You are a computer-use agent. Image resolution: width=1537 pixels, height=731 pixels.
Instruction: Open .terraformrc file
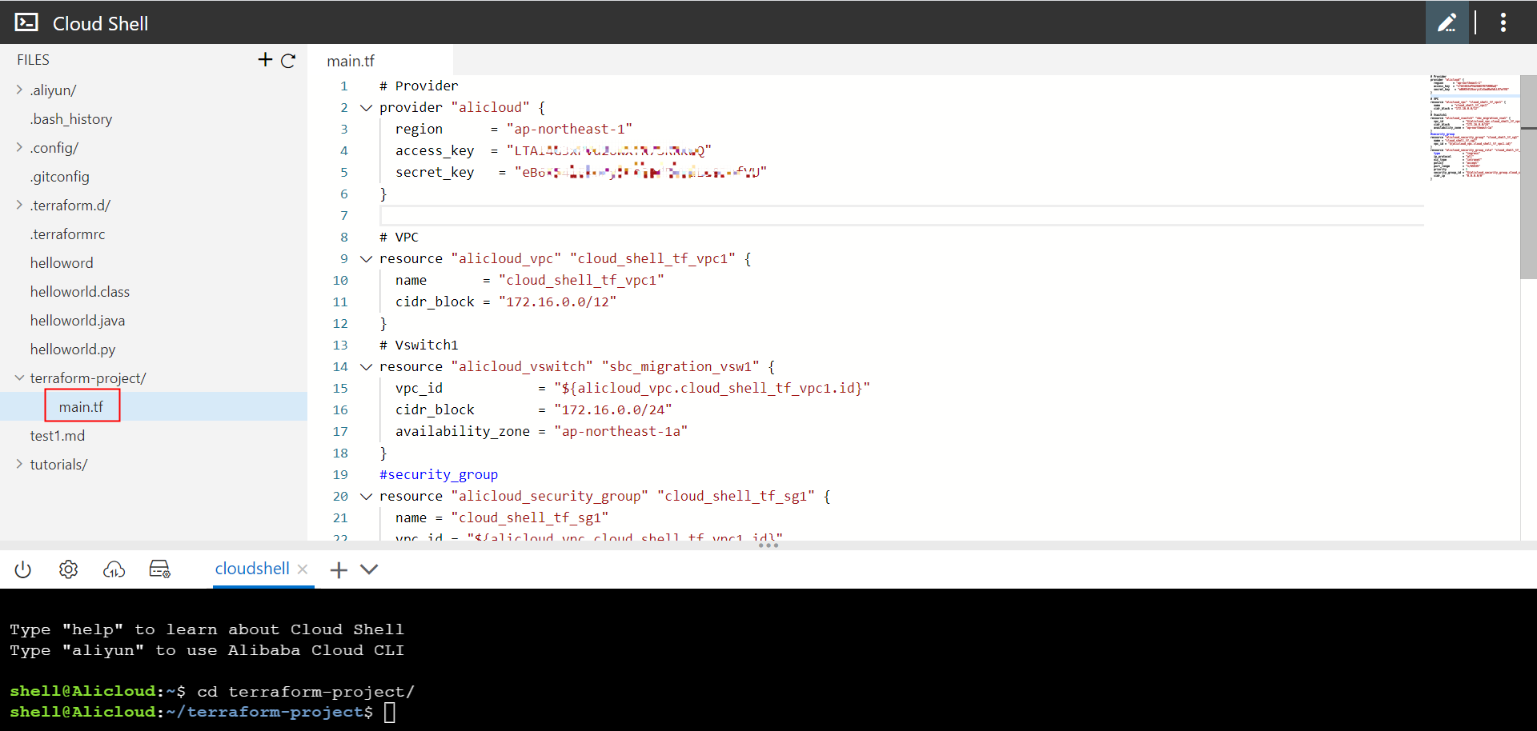68,234
